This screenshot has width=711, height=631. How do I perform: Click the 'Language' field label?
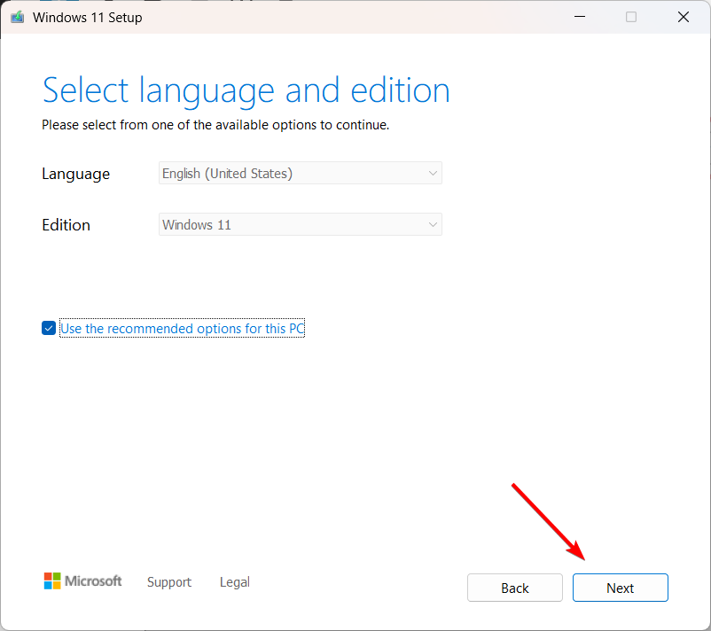click(75, 174)
